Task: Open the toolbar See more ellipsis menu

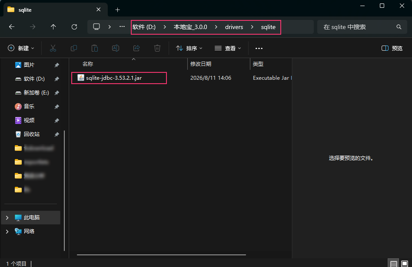Action: [259, 48]
